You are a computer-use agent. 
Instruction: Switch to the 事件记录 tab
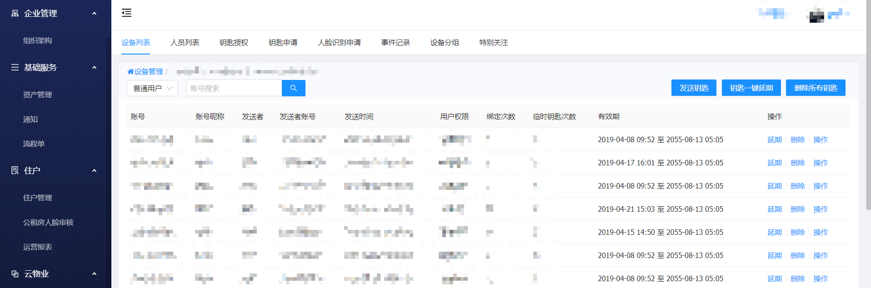[x=395, y=42]
